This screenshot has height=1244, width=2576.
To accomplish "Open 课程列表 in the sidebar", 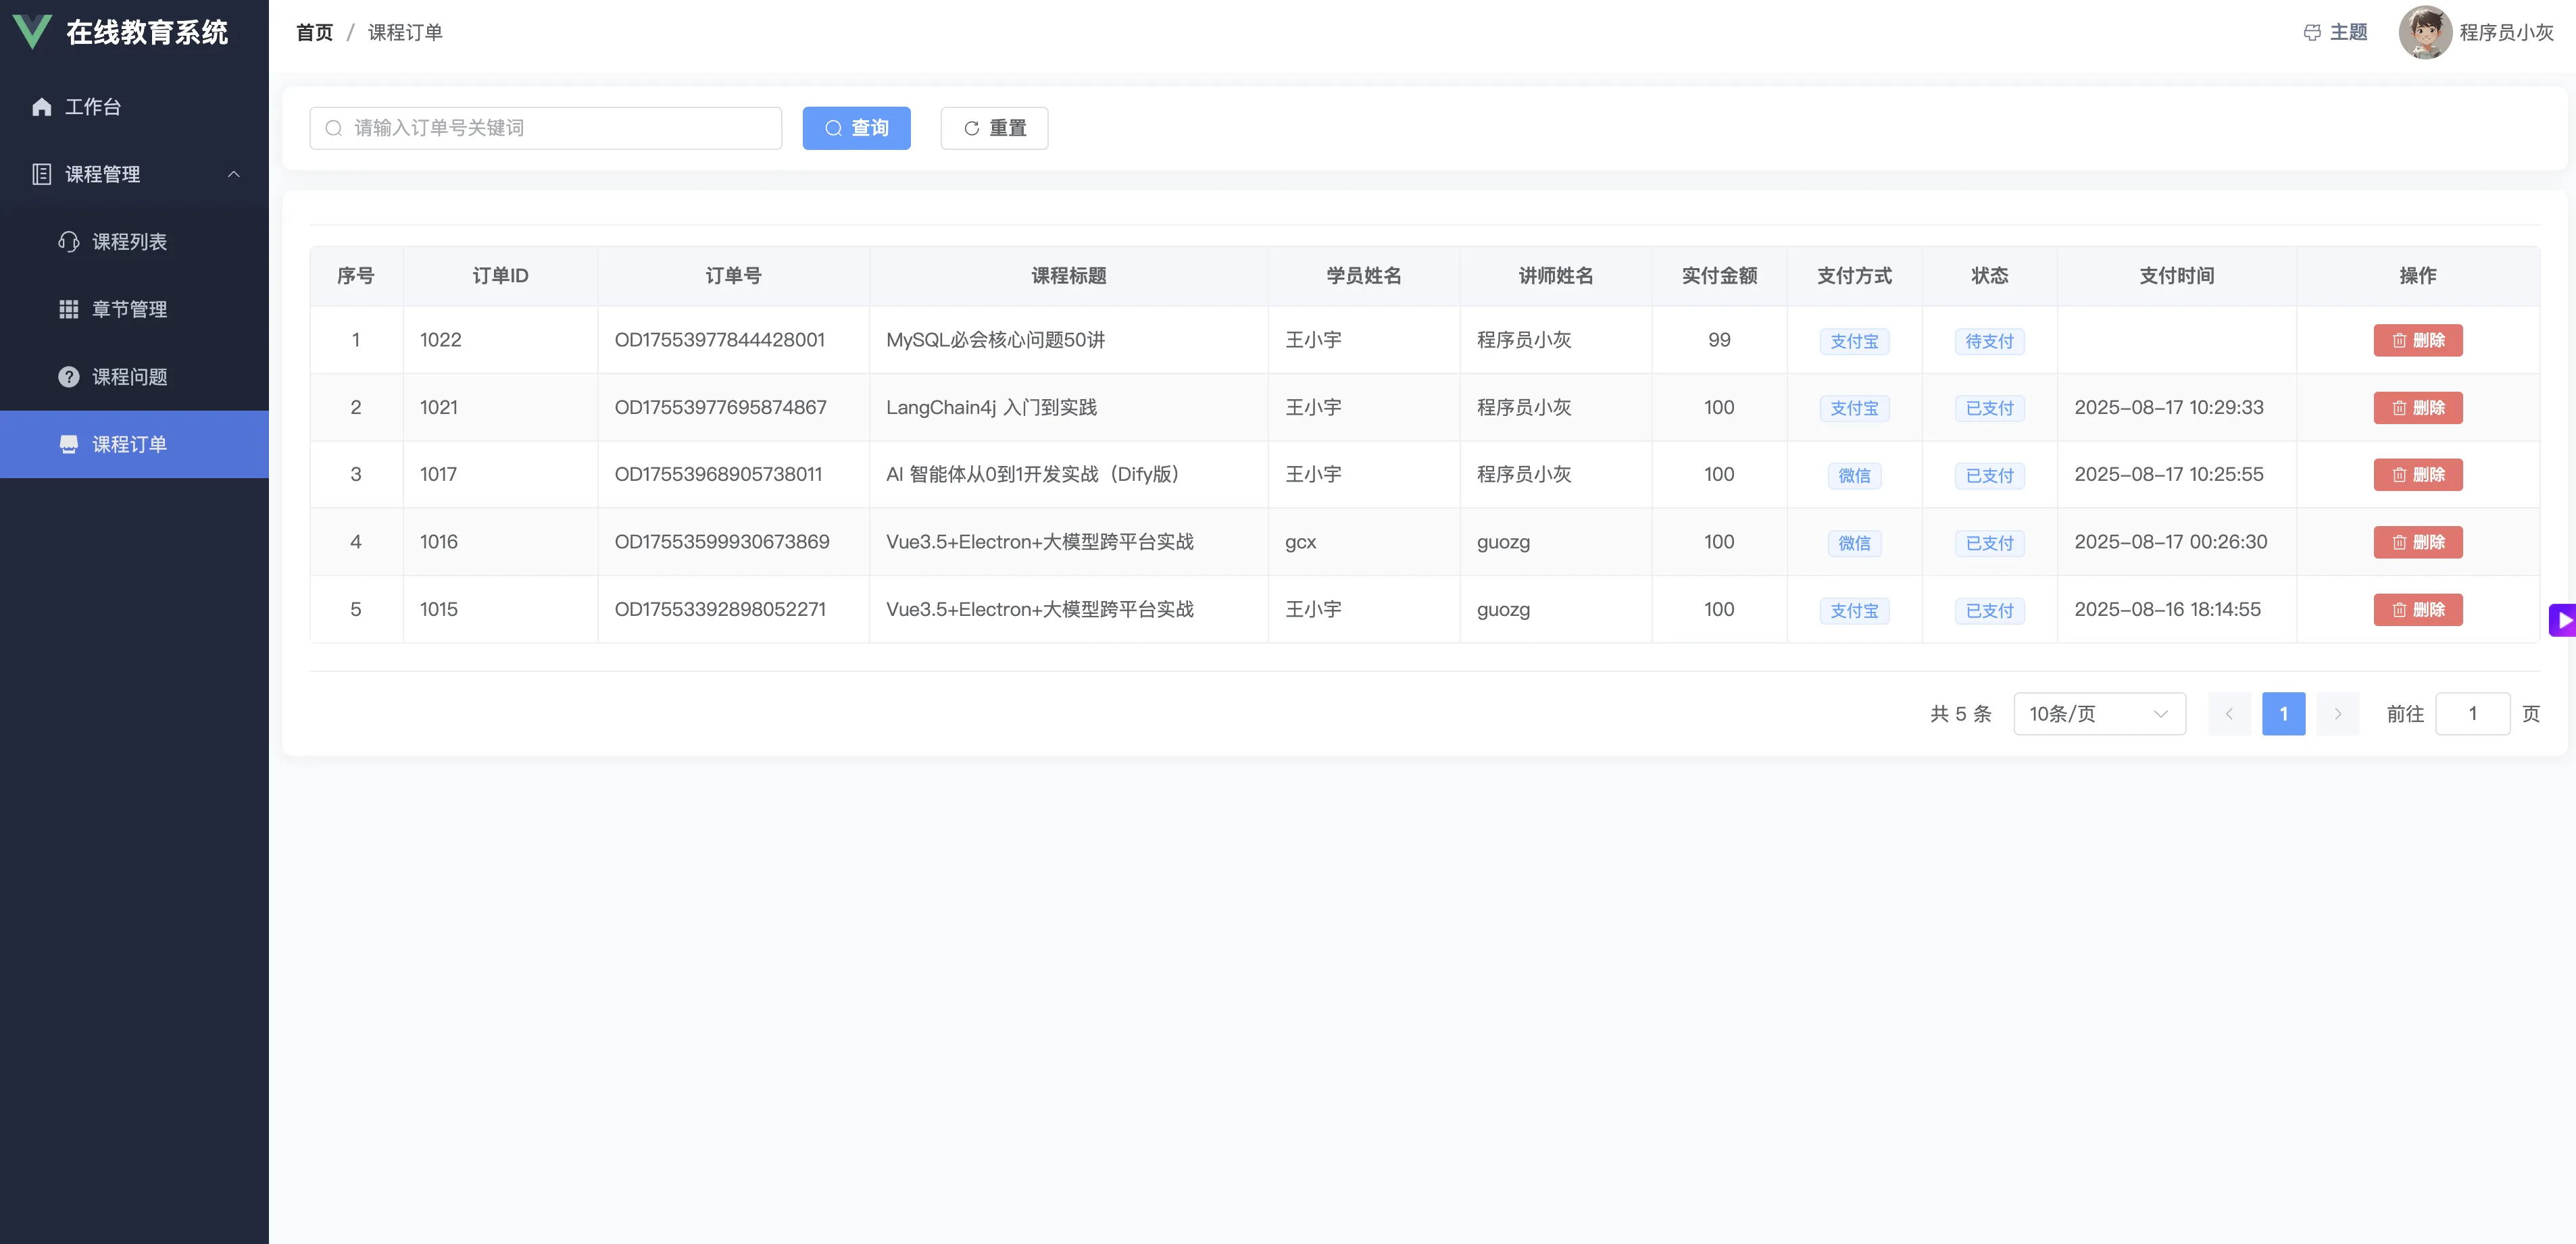I will click(129, 242).
